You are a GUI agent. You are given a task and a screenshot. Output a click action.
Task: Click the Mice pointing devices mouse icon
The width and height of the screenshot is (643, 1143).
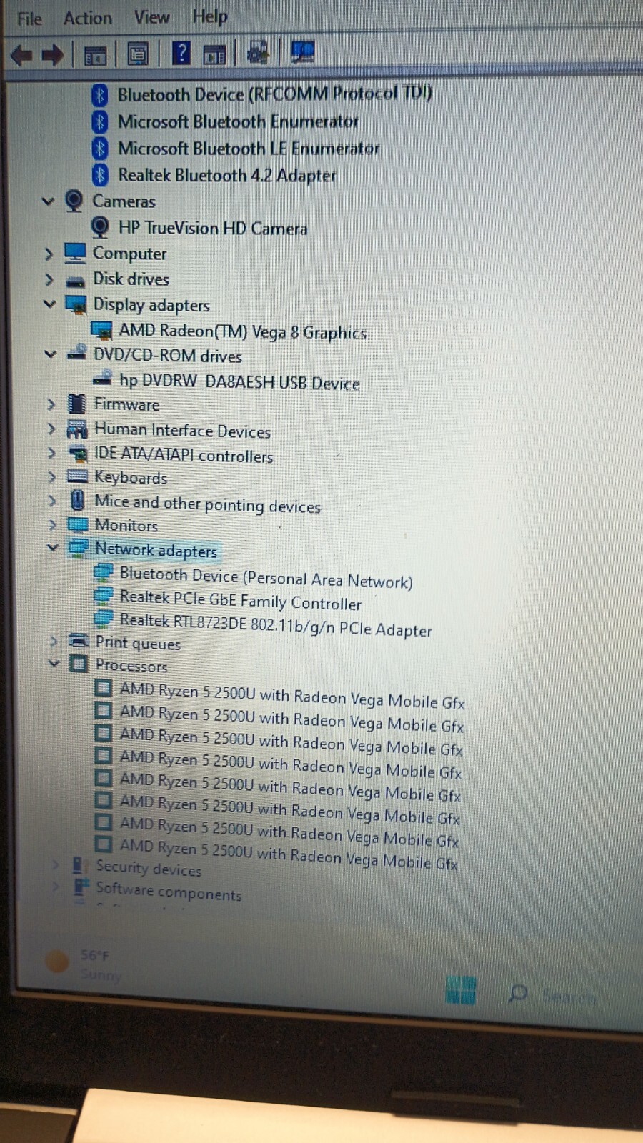78,501
